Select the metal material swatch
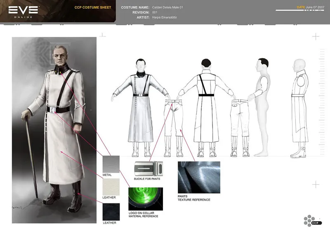 tap(111, 164)
